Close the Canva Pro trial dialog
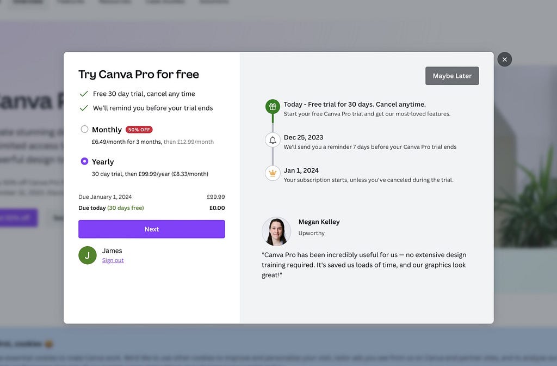Image resolution: width=557 pixels, height=366 pixels. coord(504,59)
